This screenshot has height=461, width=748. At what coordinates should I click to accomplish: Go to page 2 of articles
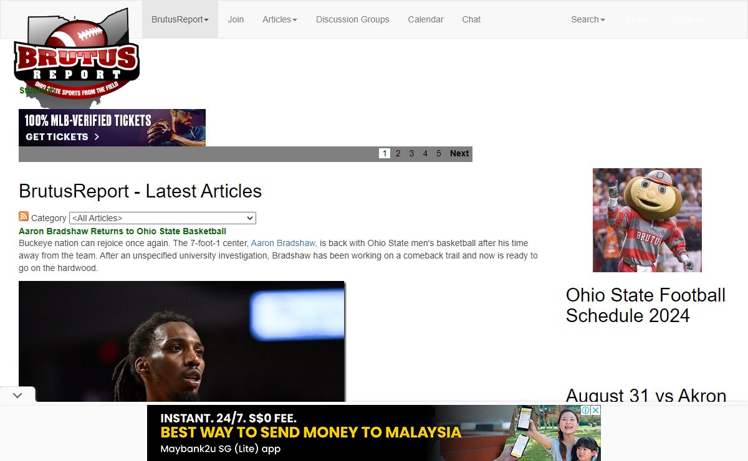pyautogui.click(x=398, y=153)
